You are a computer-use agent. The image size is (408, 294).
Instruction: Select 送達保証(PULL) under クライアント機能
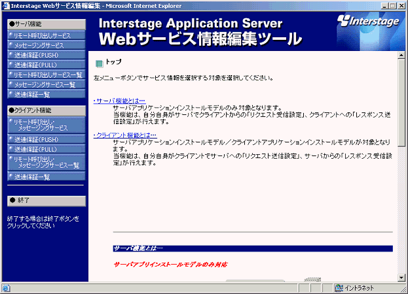tap(46, 149)
